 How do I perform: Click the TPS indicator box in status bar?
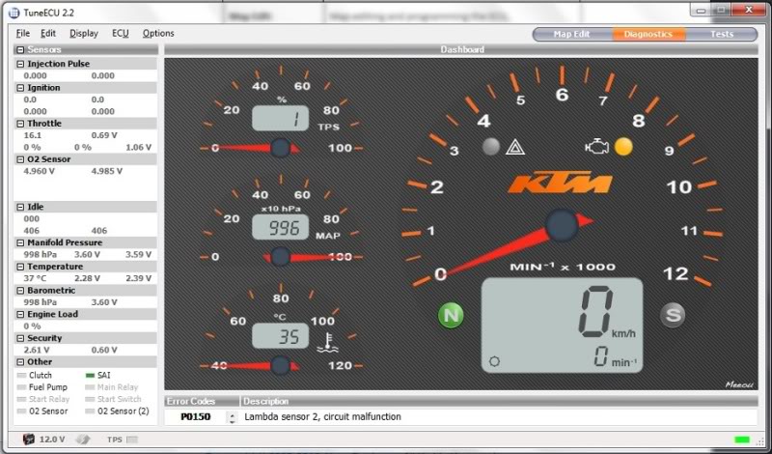[132, 440]
